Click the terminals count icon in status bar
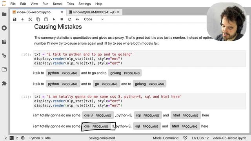This screenshot has width=251, height=141. 12,138
